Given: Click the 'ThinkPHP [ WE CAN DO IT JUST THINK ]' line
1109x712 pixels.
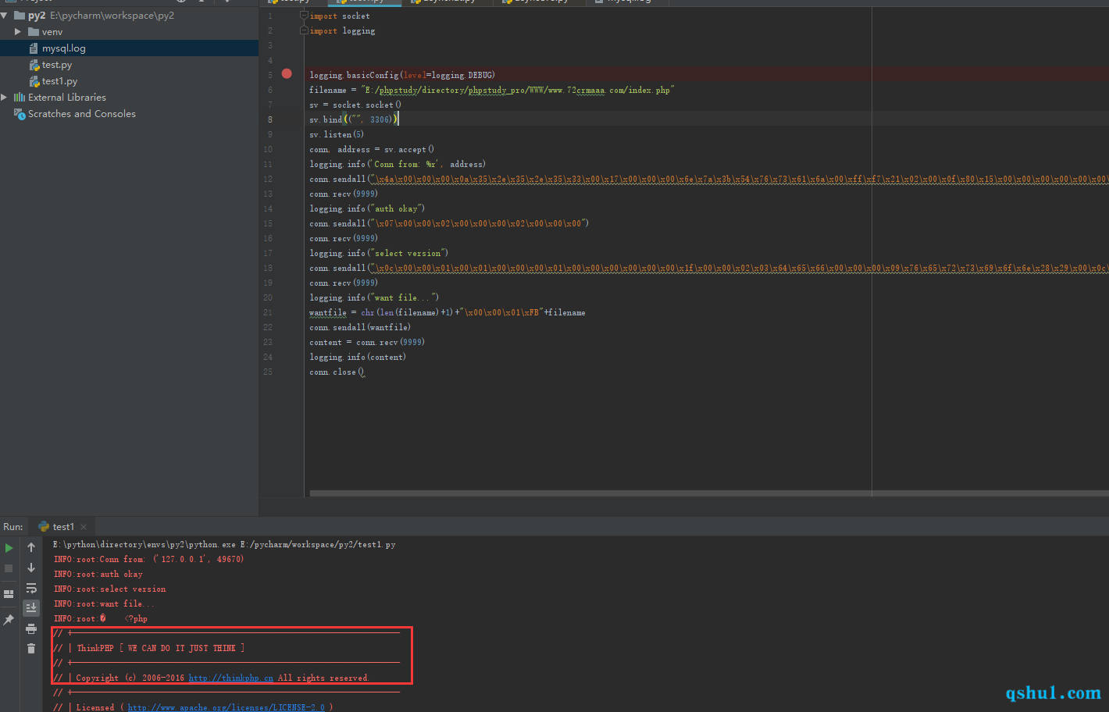Looking at the screenshot, I should 149,648.
